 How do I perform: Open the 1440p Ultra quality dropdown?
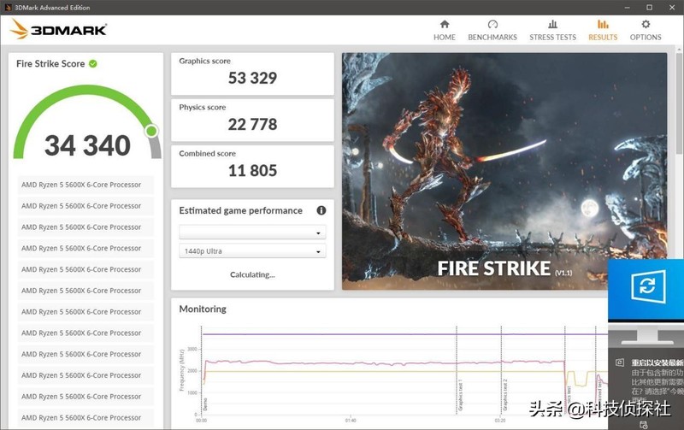click(x=252, y=251)
